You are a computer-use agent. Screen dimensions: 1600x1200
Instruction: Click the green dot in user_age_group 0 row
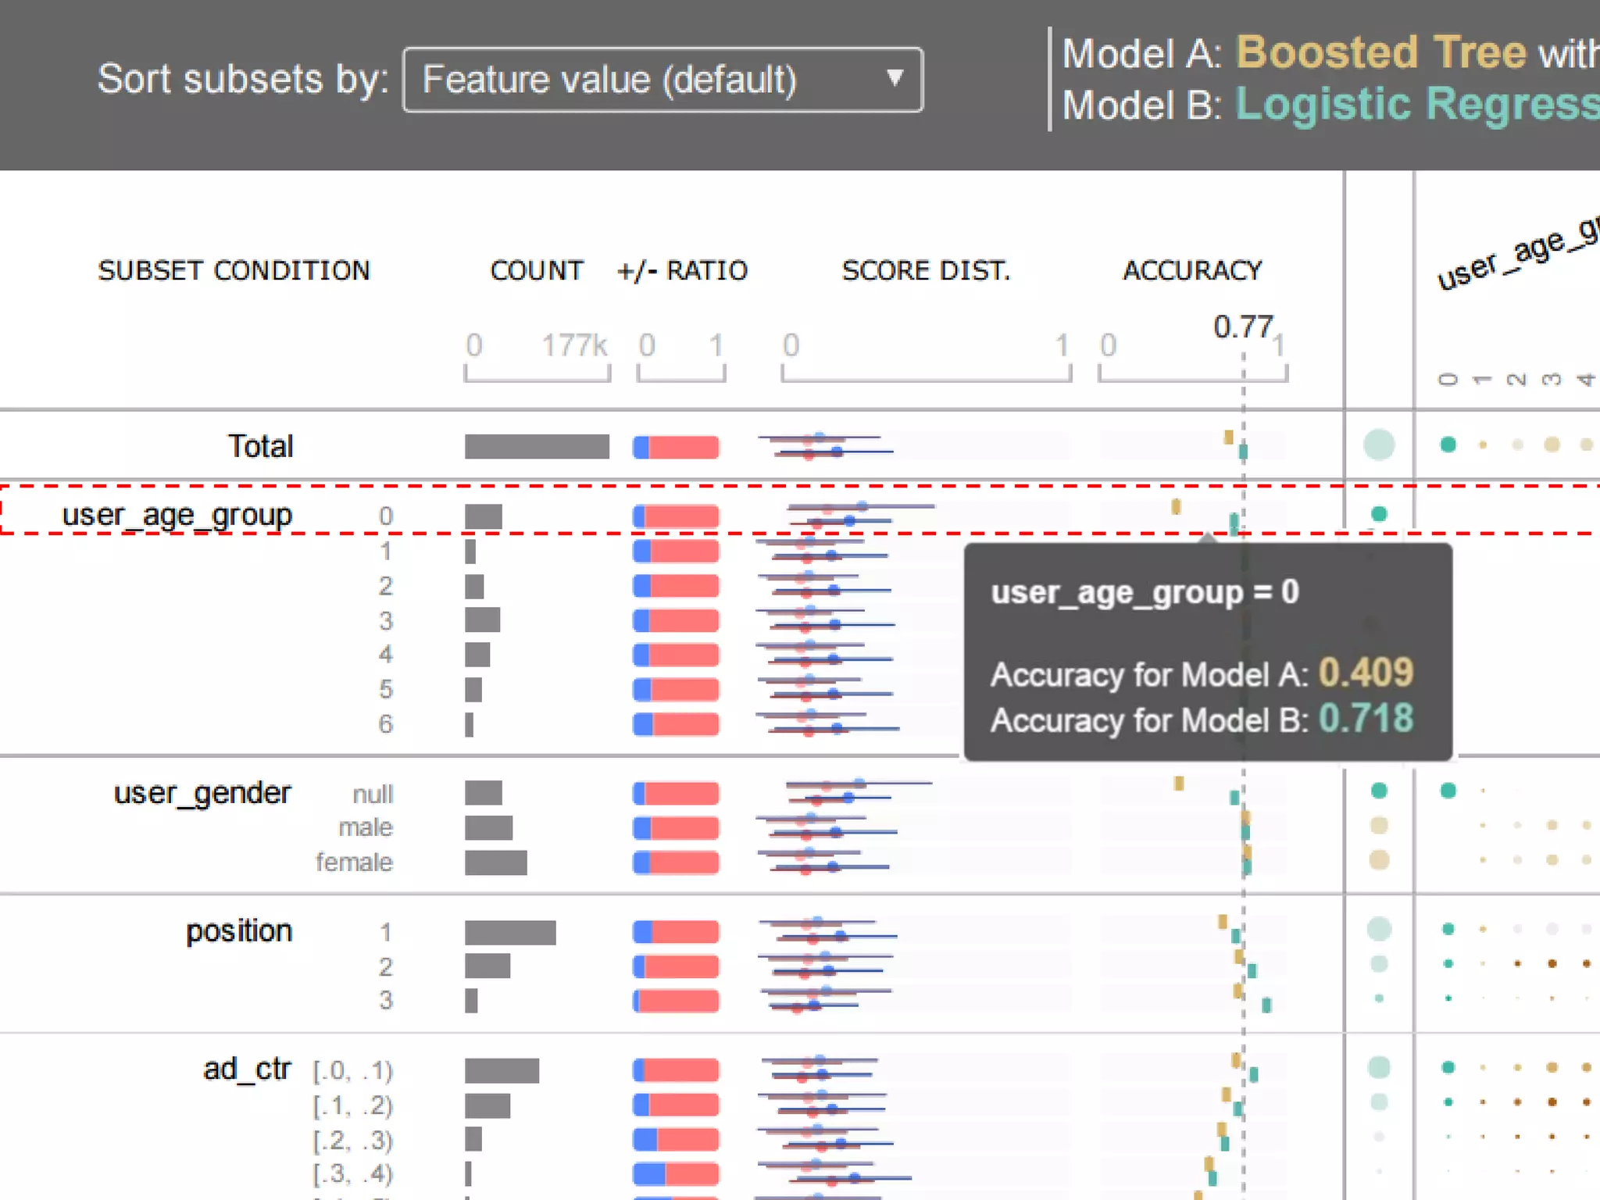pyautogui.click(x=1379, y=513)
